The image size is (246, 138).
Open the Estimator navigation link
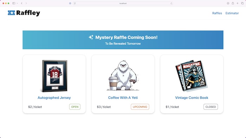tap(232, 13)
